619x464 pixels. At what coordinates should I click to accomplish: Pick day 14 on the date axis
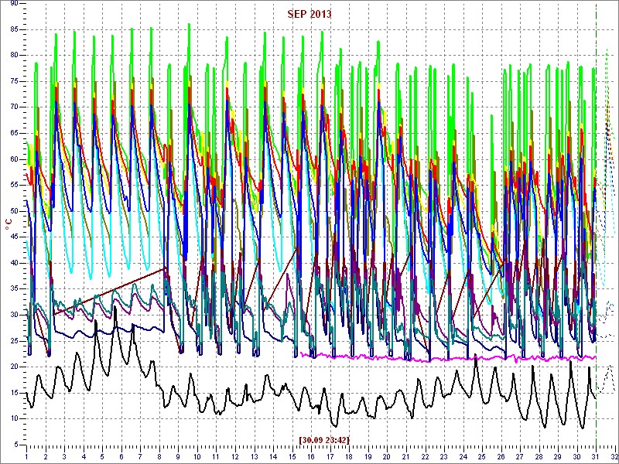[x=273, y=456]
